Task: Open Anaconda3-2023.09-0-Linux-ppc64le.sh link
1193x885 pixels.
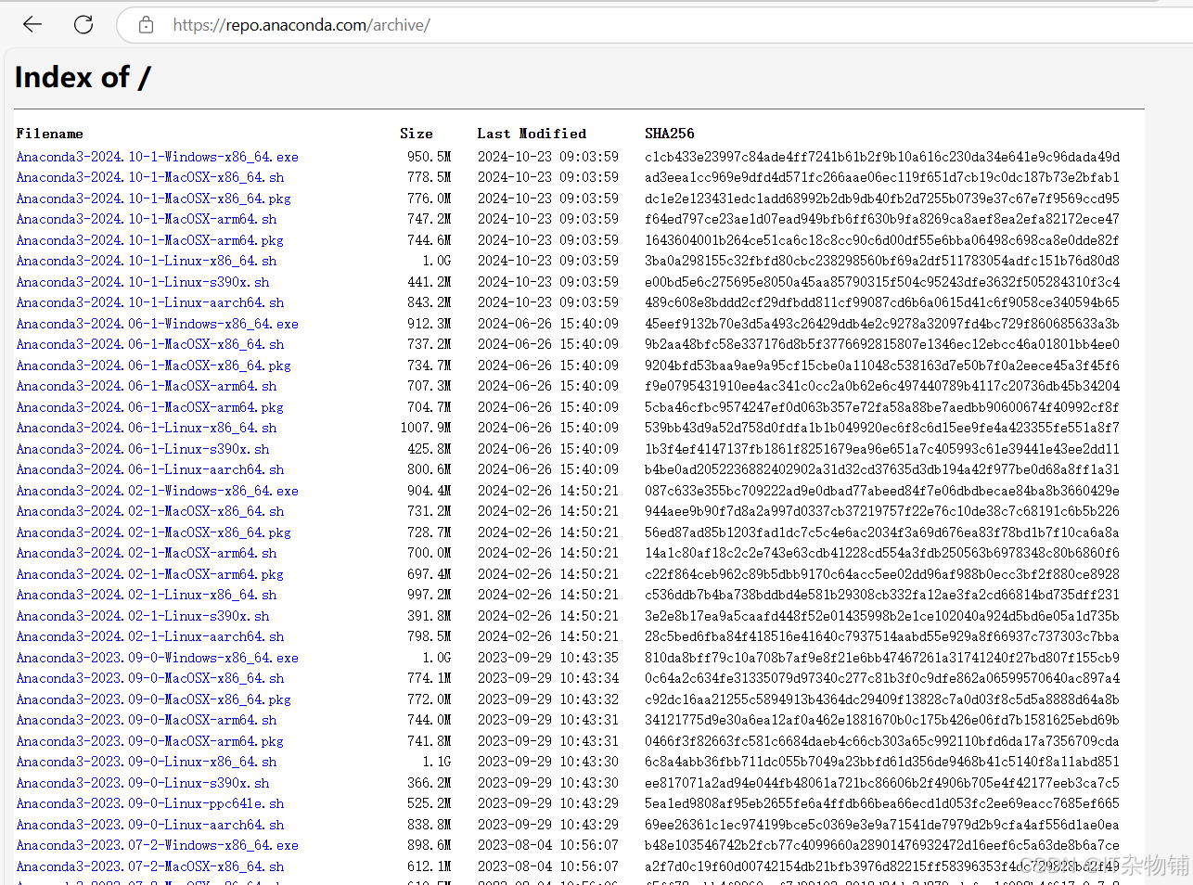Action: coord(150,803)
